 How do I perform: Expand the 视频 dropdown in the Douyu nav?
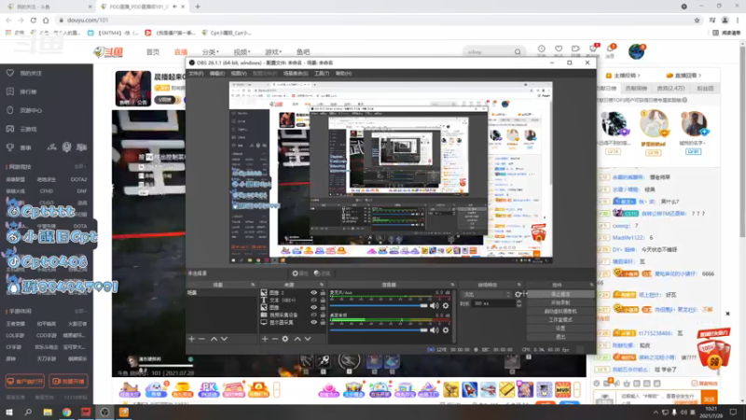pos(242,52)
